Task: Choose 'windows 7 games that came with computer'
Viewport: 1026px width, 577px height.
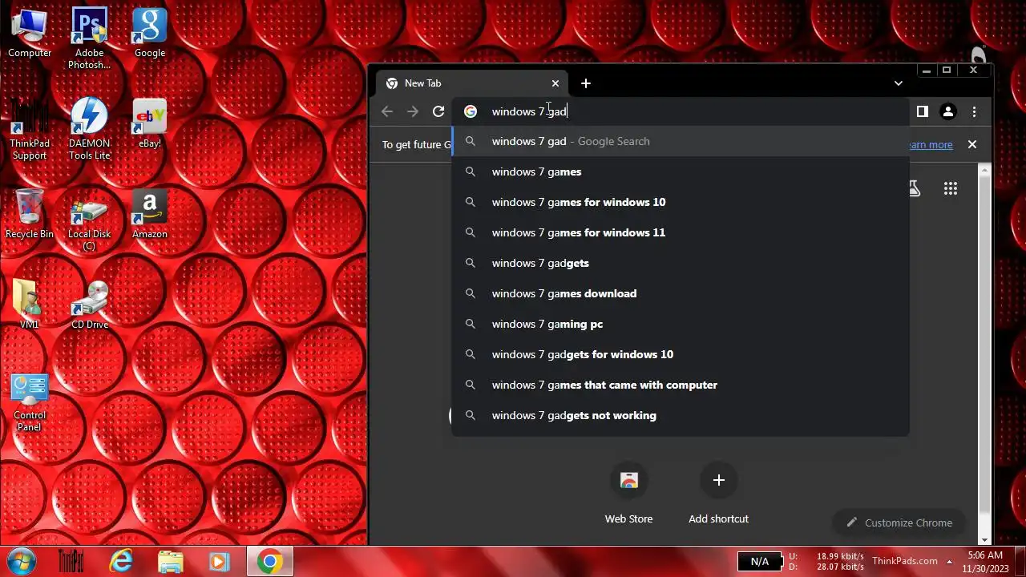Action: (x=681, y=385)
